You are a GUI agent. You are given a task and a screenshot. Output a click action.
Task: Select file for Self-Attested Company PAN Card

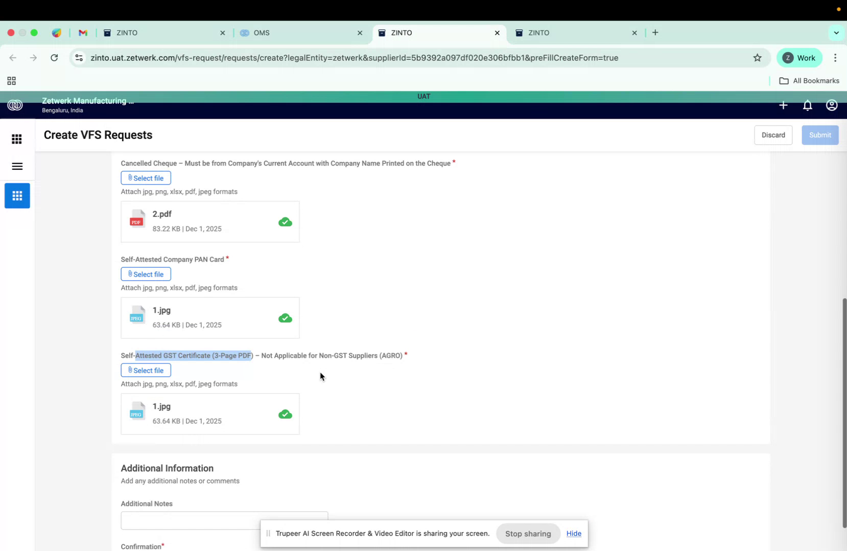click(x=145, y=274)
